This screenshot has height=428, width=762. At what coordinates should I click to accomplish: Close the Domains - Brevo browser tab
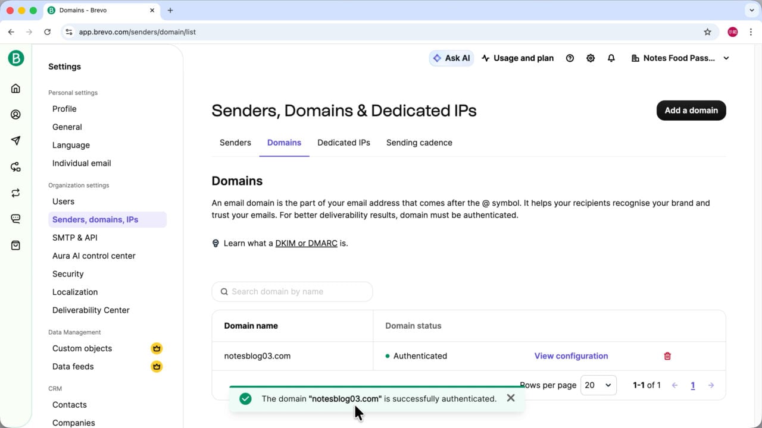(152, 10)
